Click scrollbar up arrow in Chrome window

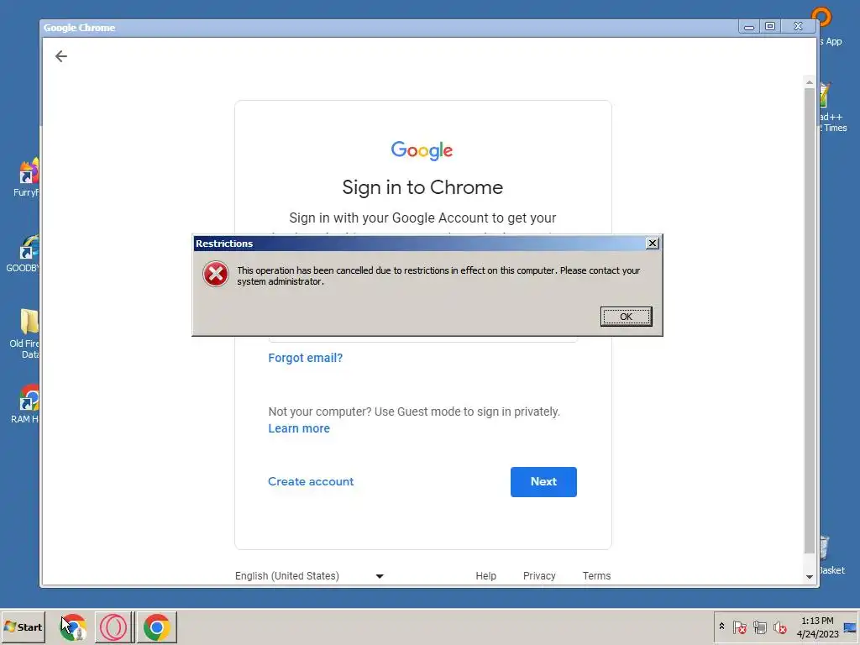pyautogui.click(x=809, y=82)
